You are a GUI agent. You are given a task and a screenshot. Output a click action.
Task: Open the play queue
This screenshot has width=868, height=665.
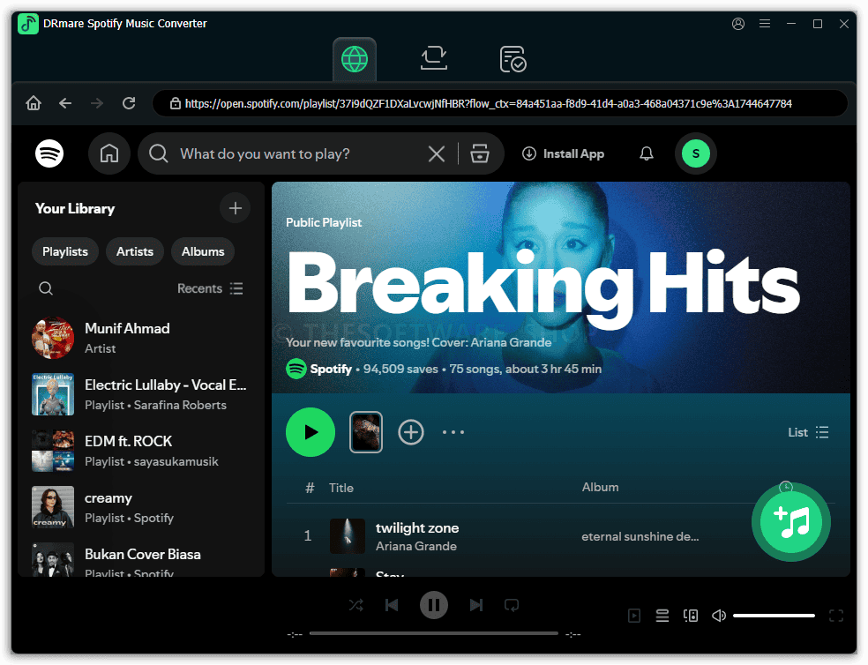[x=662, y=615]
